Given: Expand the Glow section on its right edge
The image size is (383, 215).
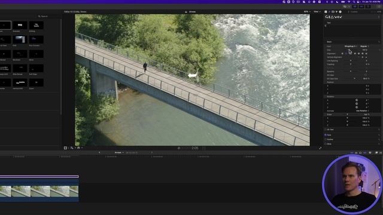Looking at the screenshot, I should coord(379,144).
